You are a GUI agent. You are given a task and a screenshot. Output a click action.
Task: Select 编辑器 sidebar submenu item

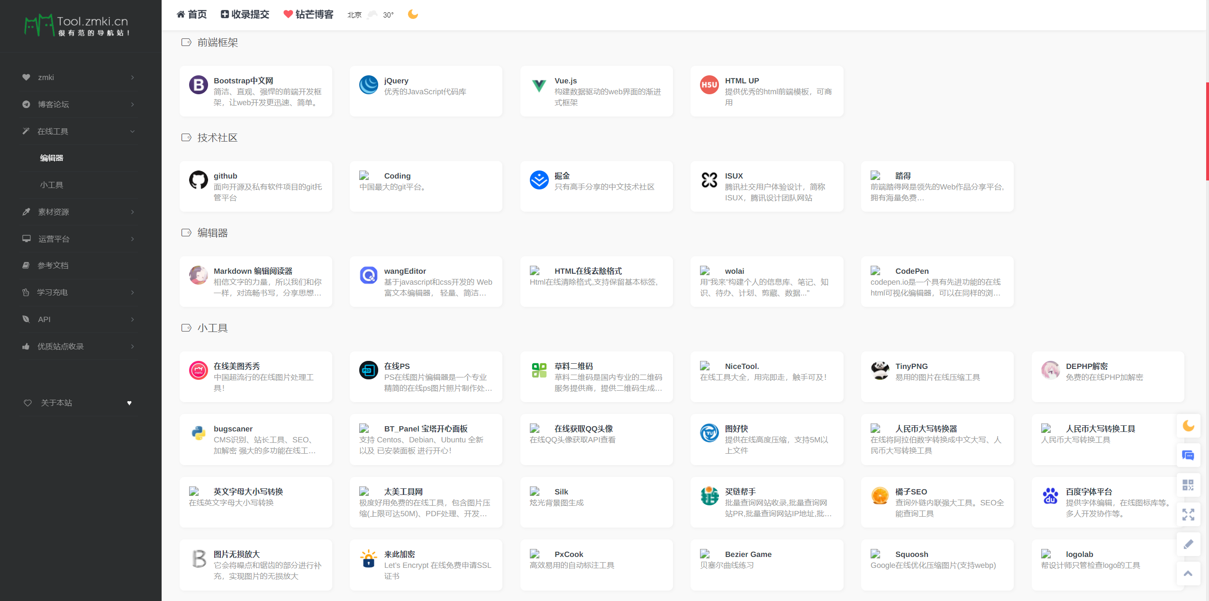coord(52,158)
